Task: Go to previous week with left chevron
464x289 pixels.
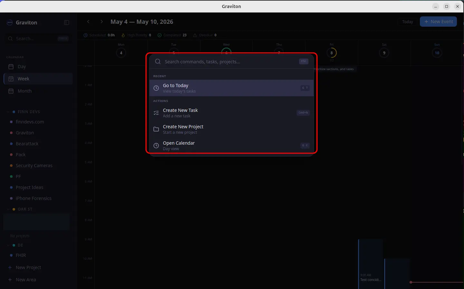Action: tap(88, 22)
